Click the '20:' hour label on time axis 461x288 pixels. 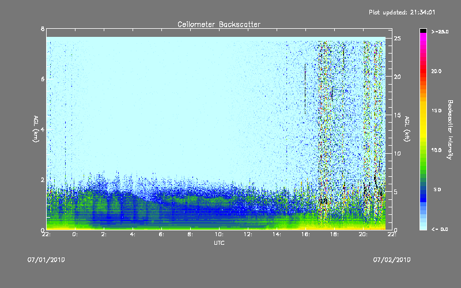(x=363, y=234)
